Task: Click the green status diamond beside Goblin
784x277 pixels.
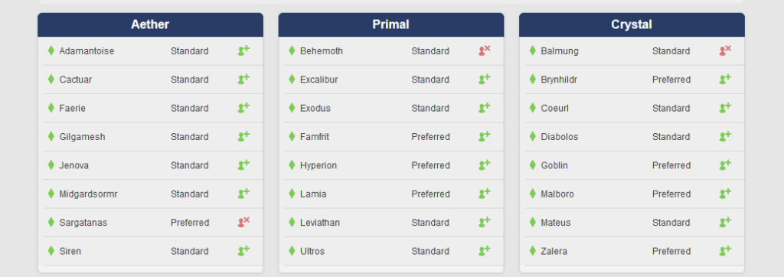Action: (533, 165)
